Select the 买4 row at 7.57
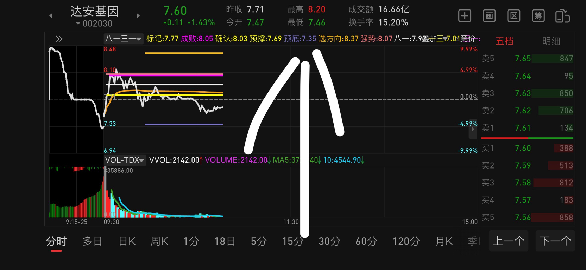This screenshot has width=586, height=270. 527,200
